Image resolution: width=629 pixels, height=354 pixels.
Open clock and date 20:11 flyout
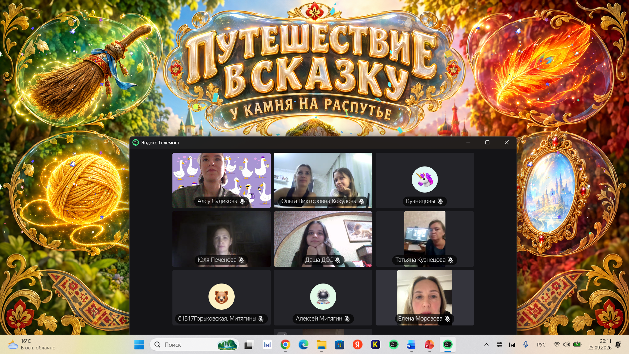pos(600,344)
